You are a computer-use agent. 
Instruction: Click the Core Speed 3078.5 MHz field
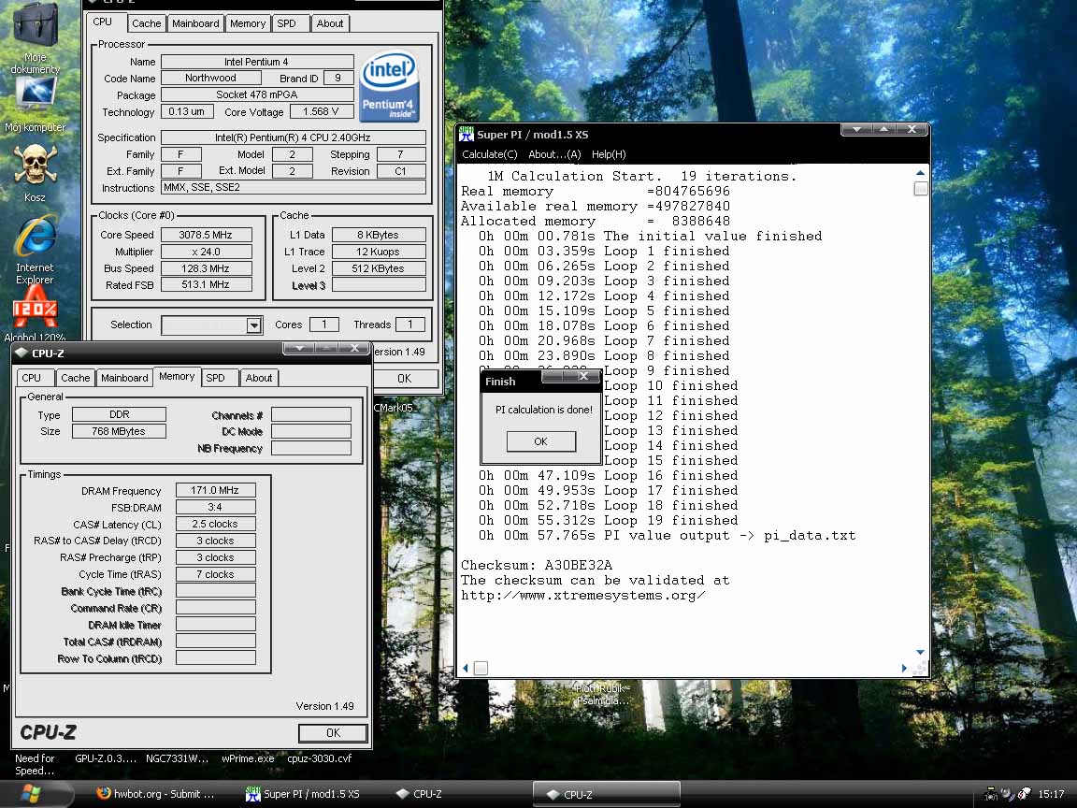[x=206, y=235]
